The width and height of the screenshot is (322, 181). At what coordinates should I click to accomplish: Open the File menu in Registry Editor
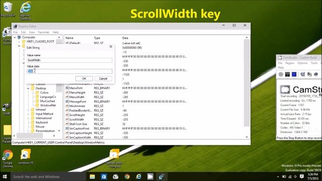point(16,32)
